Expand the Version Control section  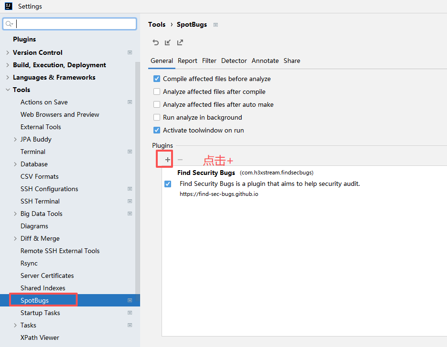8,52
